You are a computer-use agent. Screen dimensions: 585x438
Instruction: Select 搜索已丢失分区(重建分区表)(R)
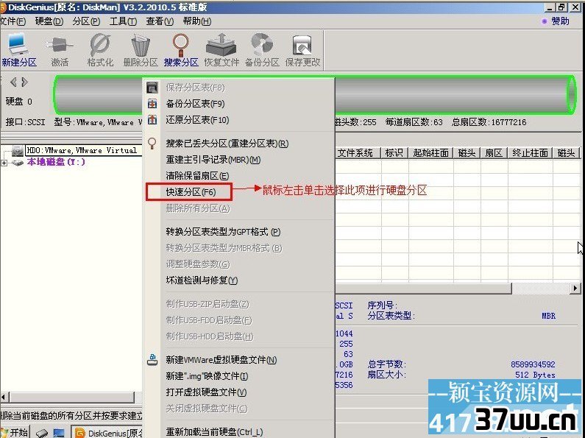pos(238,144)
